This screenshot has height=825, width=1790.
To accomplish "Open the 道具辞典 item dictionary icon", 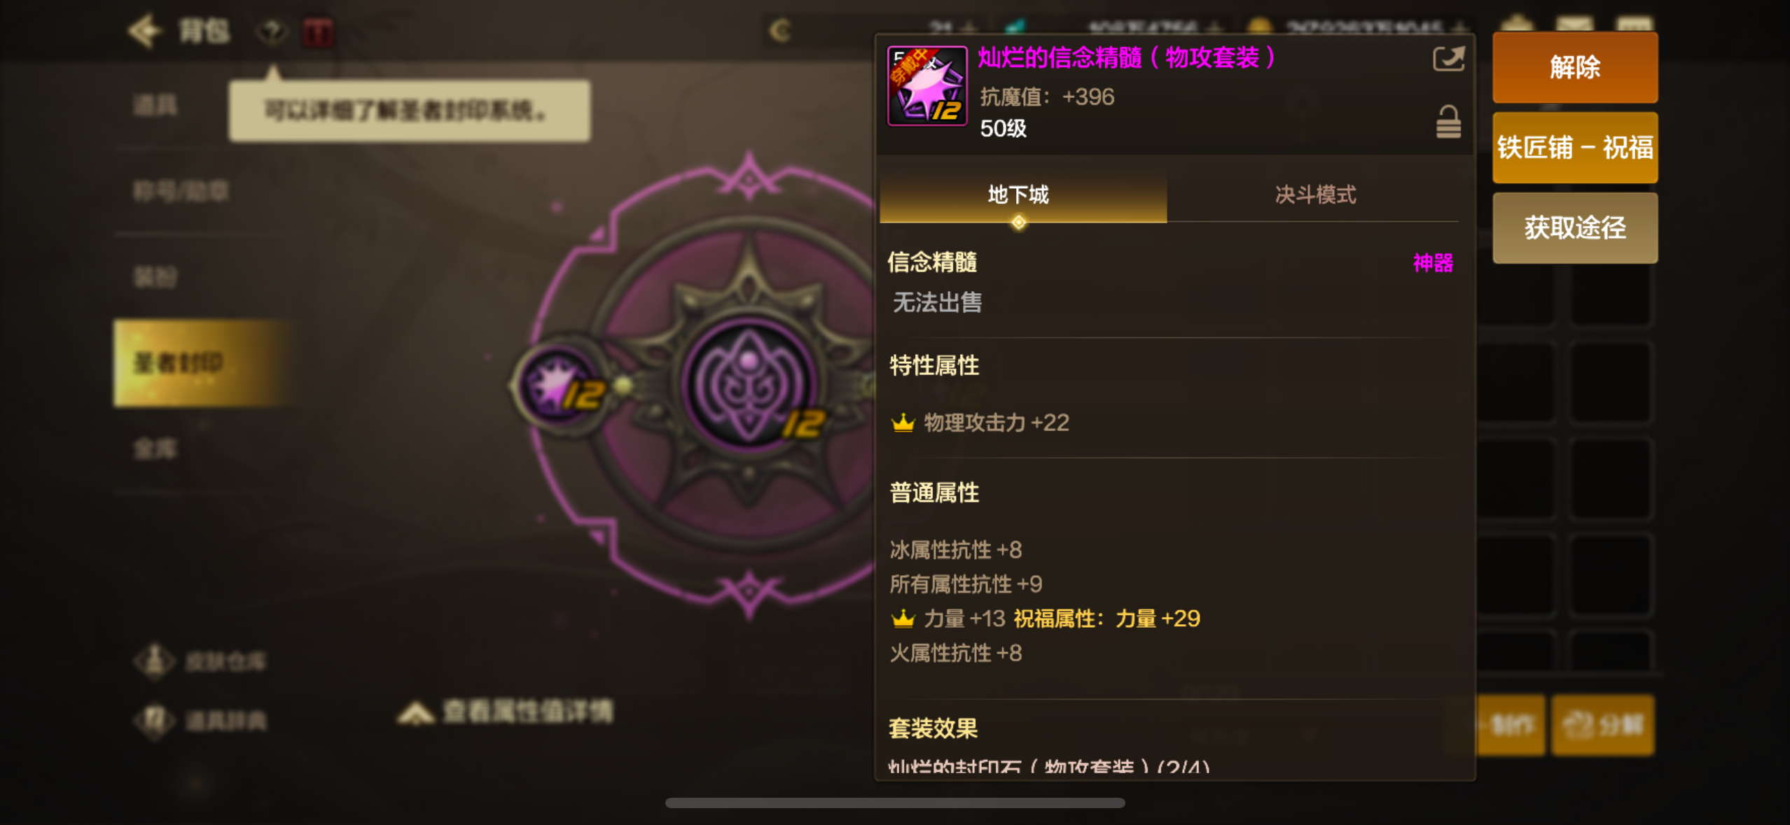I will coord(155,721).
